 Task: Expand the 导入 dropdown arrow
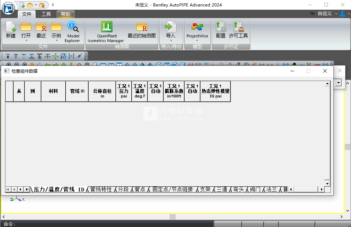point(171,40)
